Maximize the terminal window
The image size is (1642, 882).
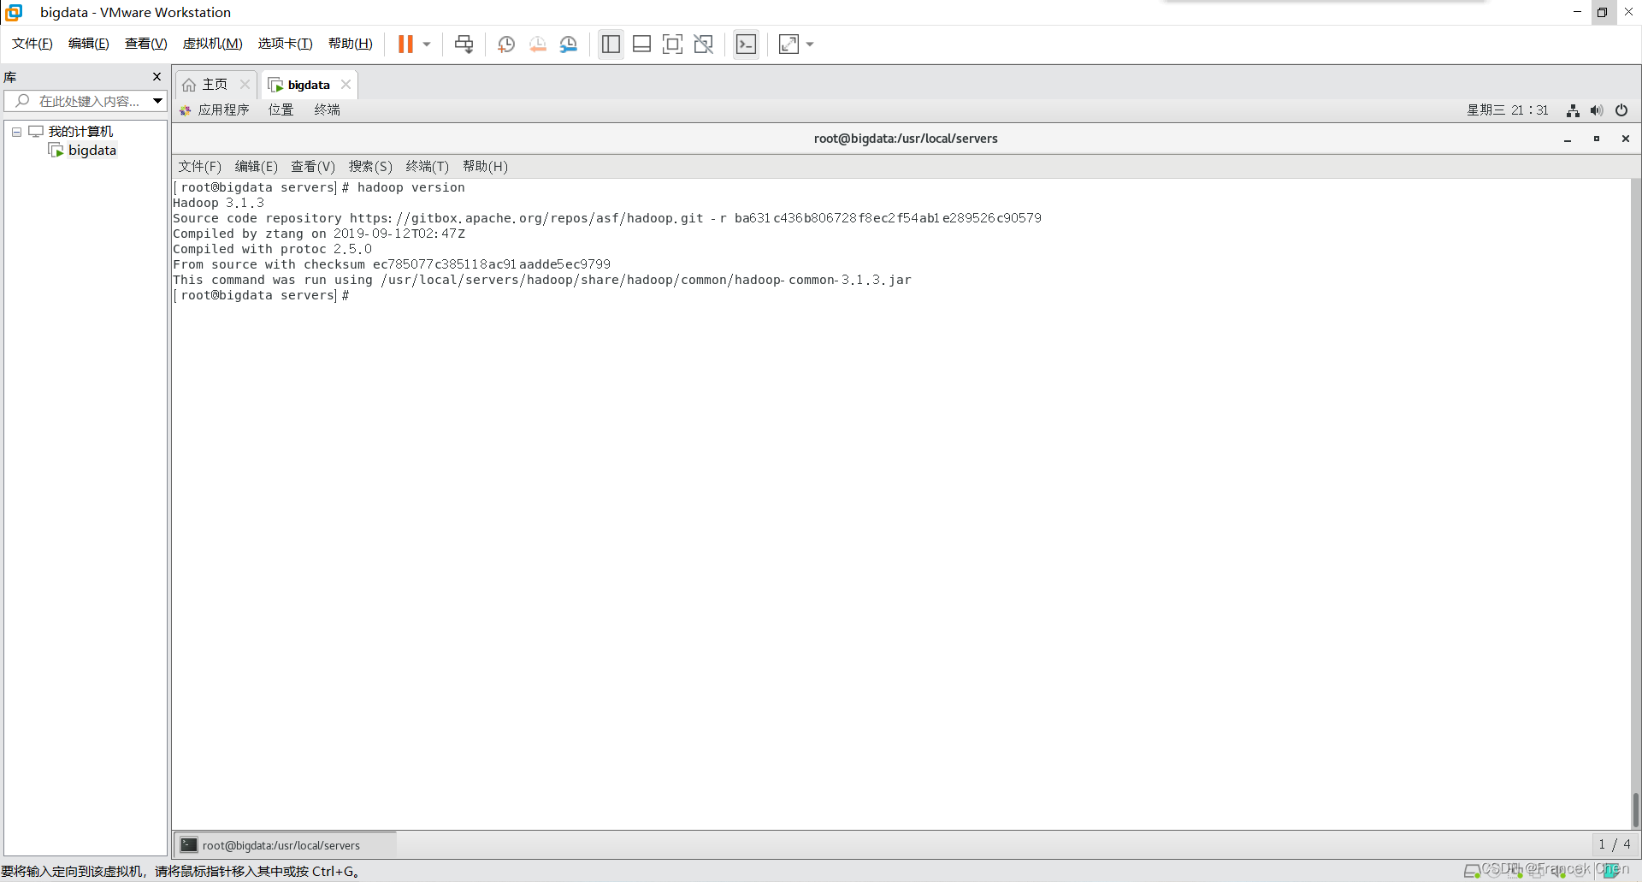[x=1597, y=139]
